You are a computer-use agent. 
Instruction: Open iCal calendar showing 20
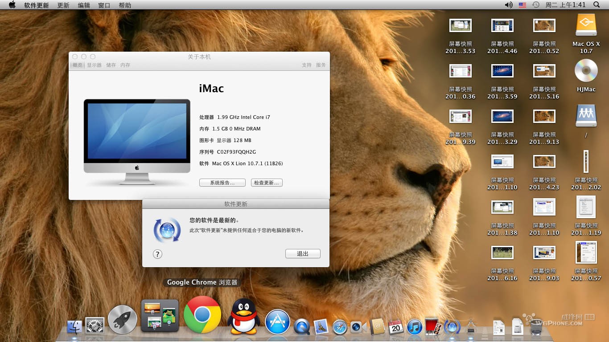[396, 327]
